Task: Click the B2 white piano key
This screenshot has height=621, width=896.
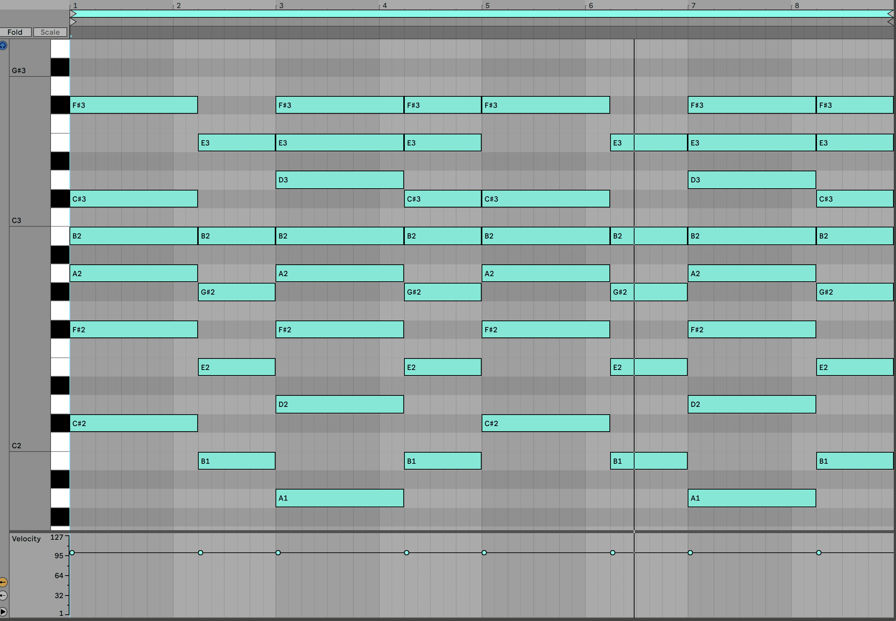Action: coord(60,236)
